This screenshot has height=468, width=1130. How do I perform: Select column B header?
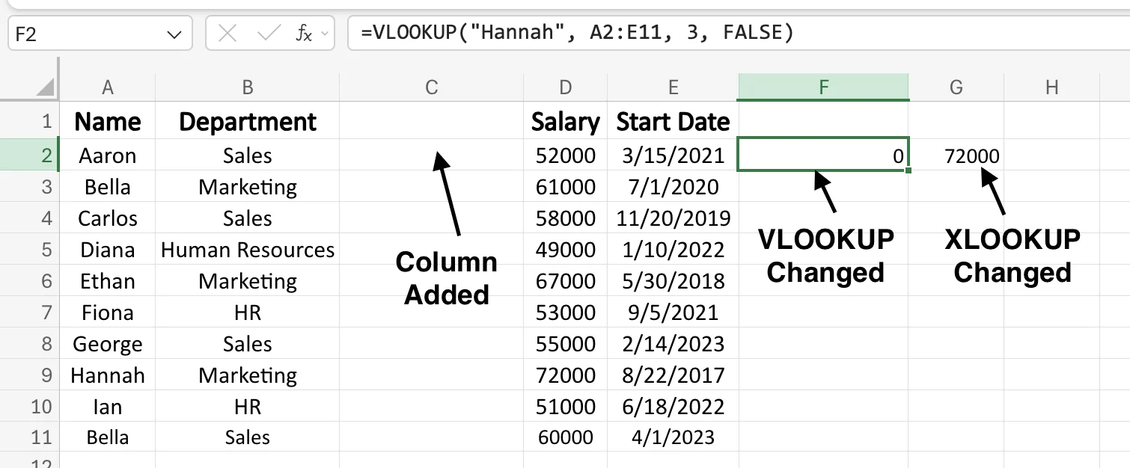(248, 87)
